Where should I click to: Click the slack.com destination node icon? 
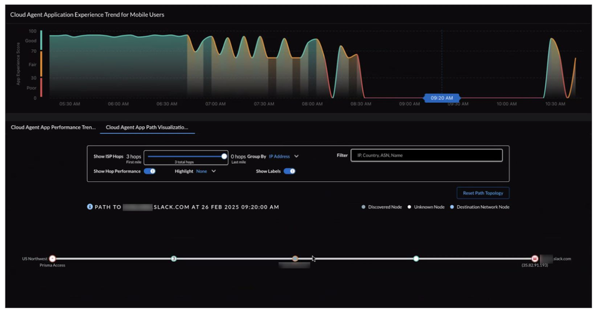point(535,258)
